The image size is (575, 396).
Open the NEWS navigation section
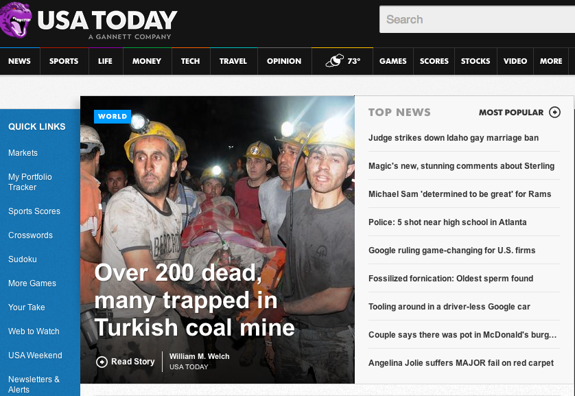[19, 61]
